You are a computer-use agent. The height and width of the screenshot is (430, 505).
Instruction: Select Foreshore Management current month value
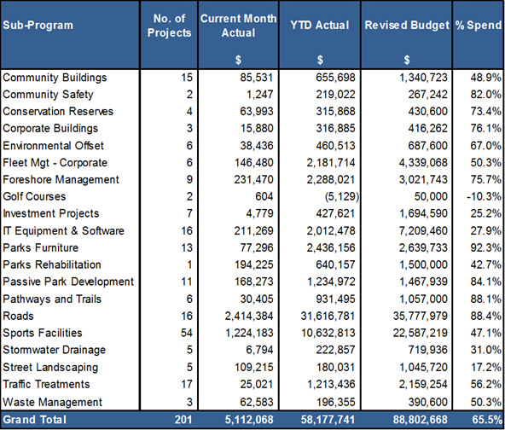(253, 179)
